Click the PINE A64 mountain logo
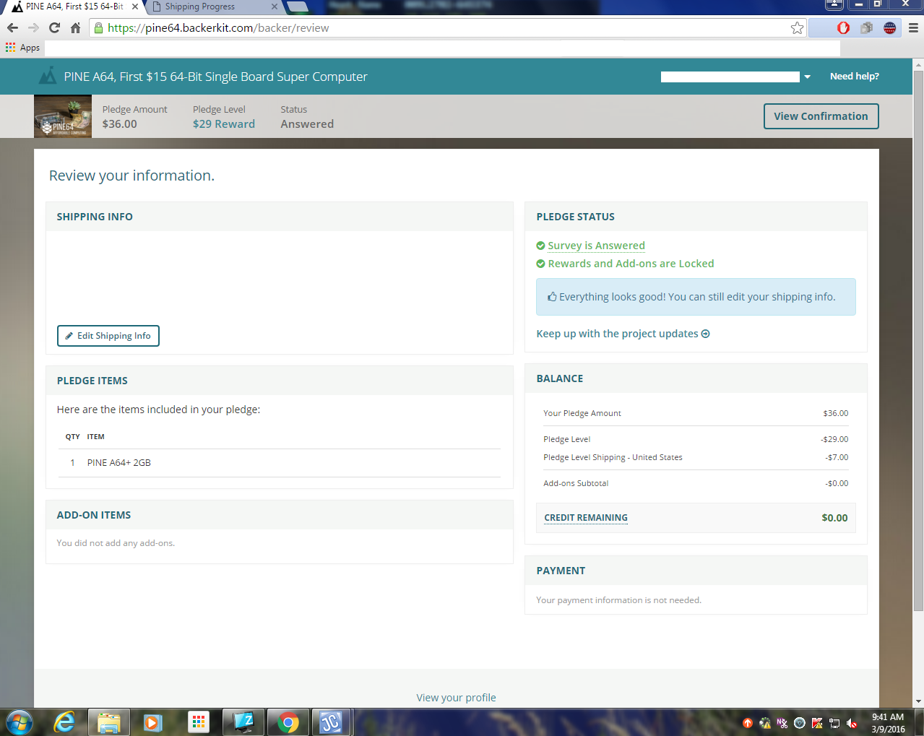 coord(48,76)
